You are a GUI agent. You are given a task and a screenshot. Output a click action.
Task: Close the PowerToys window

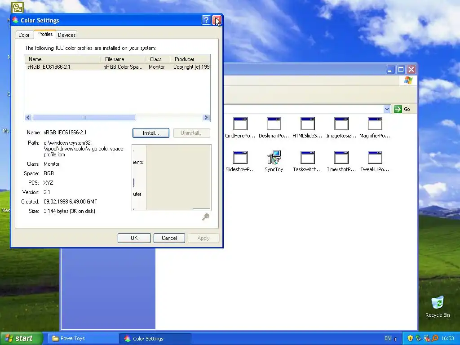click(411, 70)
